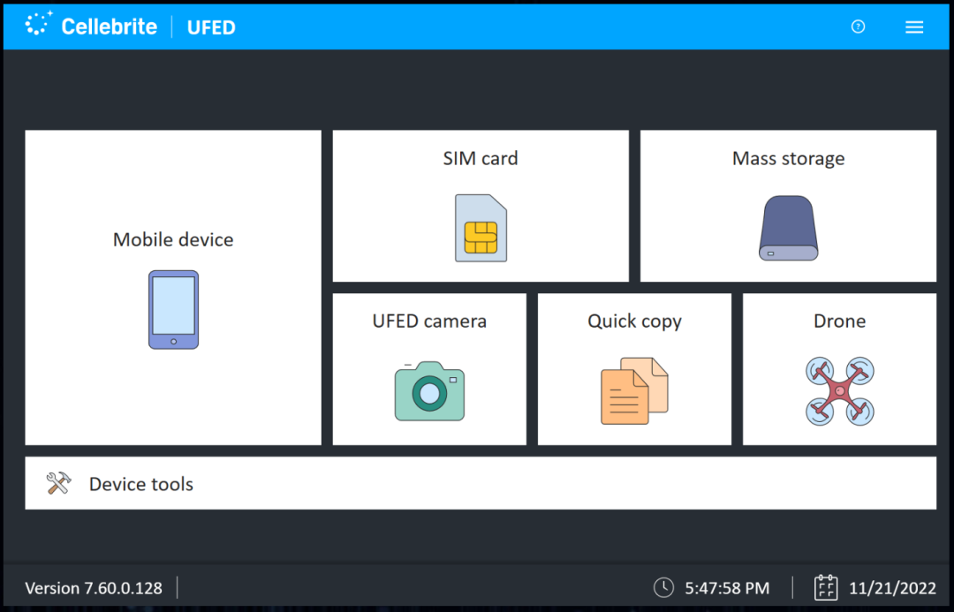Click the Drone label
Screen dimensions: 954x612
[840, 321]
